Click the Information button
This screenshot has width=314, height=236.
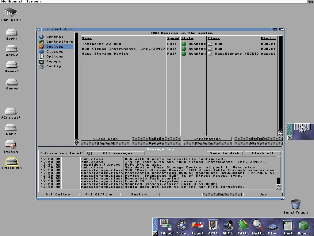pyautogui.click(x=207, y=139)
